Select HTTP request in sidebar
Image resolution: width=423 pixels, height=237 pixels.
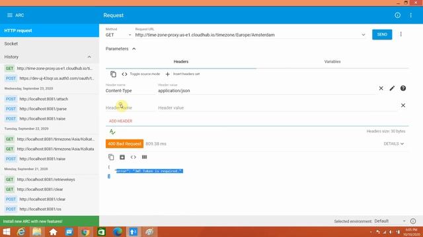click(x=50, y=31)
